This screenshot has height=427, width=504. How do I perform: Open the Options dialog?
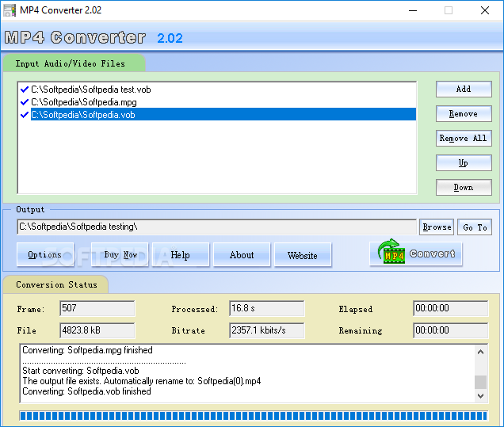[45, 254]
